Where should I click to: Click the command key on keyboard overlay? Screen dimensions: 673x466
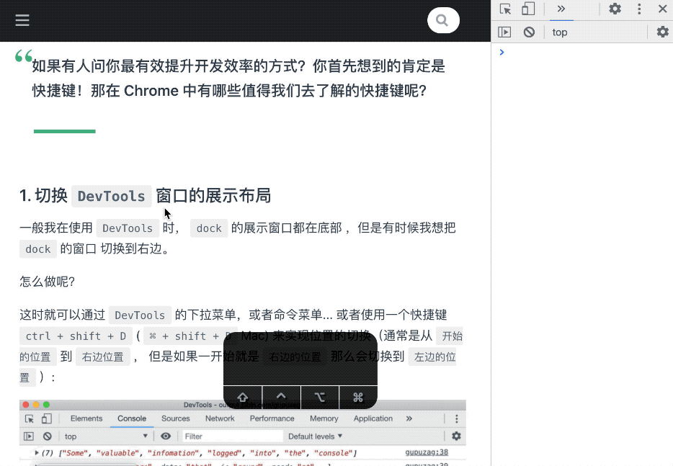(357, 397)
